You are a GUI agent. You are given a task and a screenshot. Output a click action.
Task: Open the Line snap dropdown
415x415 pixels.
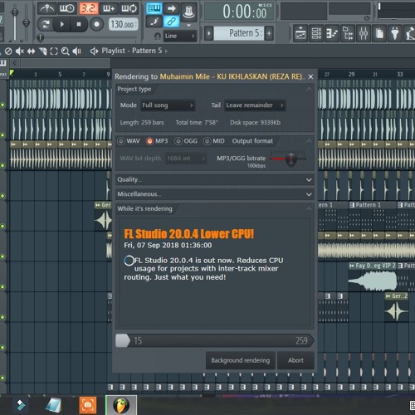(180, 36)
